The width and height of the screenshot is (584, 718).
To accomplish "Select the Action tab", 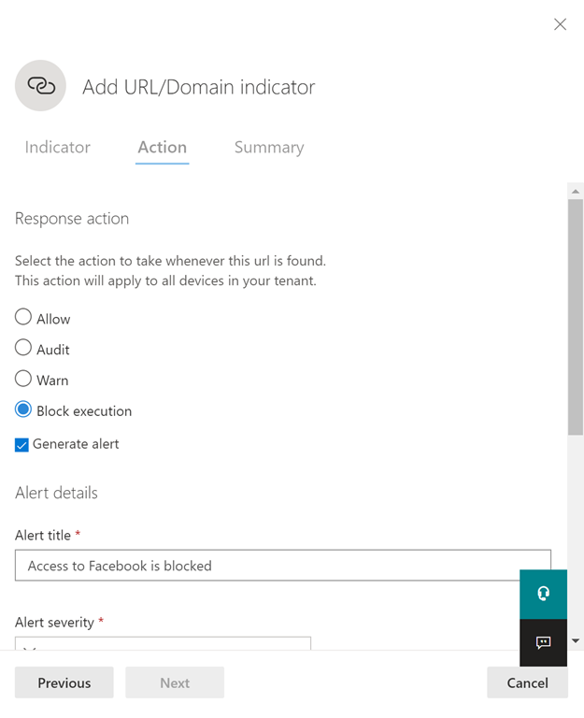I will (x=163, y=148).
